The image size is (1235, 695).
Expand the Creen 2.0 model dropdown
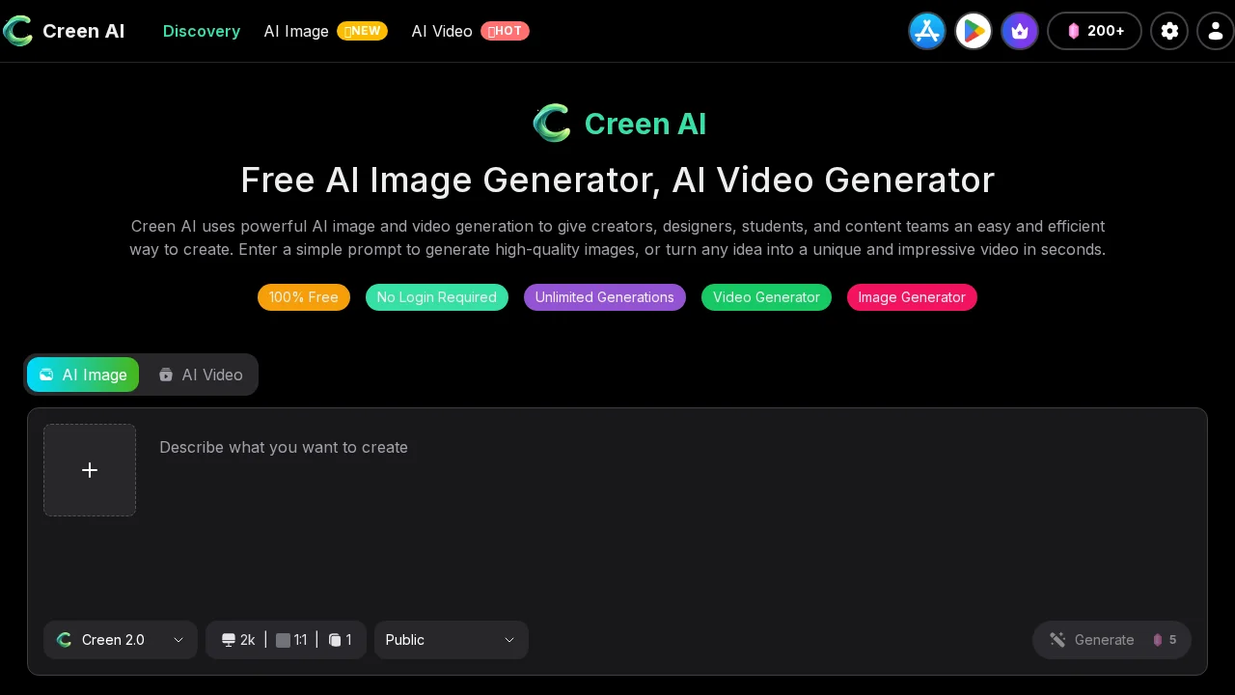pos(120,640)
